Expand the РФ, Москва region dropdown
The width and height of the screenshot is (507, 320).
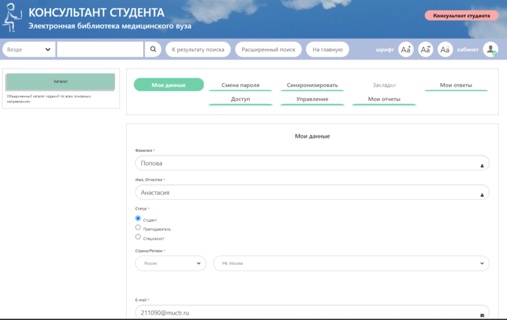351,263
